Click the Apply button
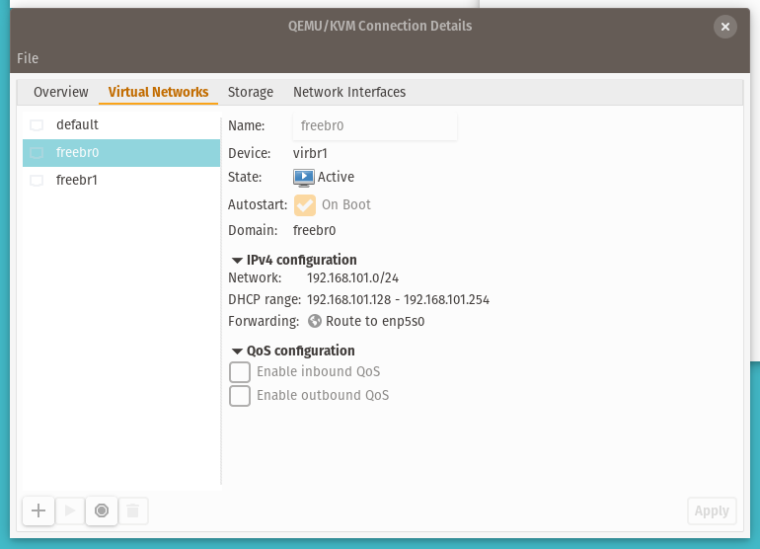The height and width of the screenshot is (549, 760). (x=712, y=510)
